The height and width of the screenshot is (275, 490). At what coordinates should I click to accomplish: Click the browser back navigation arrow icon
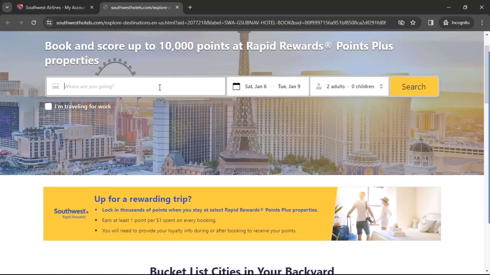[8, 23]
